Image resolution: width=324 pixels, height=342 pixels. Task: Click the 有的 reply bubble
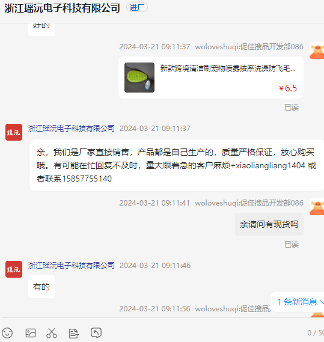coord(41,287)
